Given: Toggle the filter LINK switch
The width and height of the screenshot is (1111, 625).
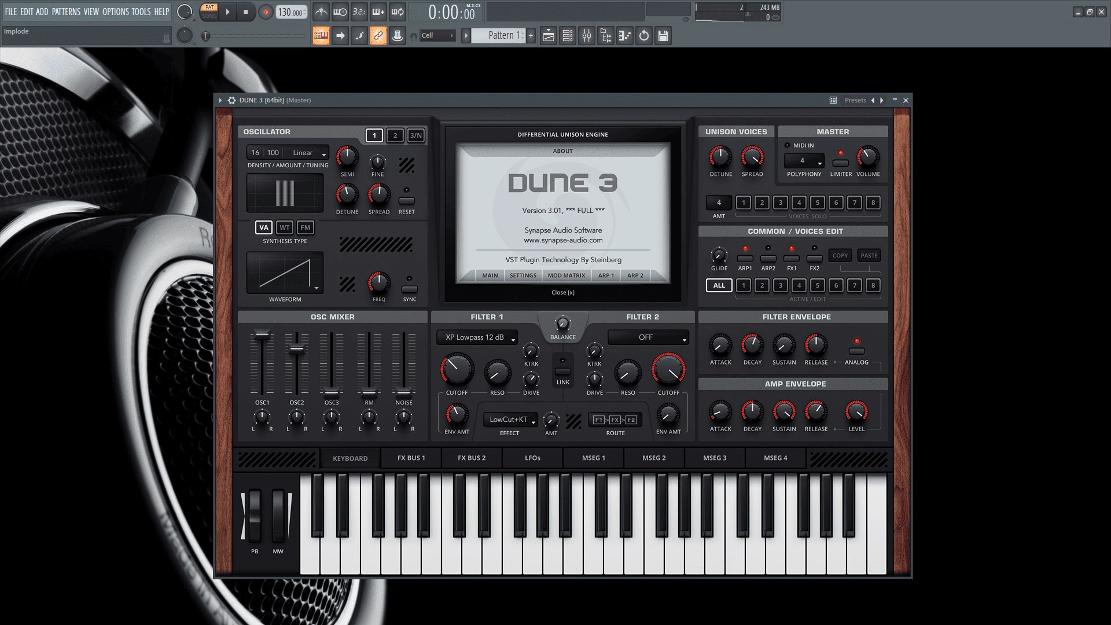Looking at the screenshot, I should [563, 371].
